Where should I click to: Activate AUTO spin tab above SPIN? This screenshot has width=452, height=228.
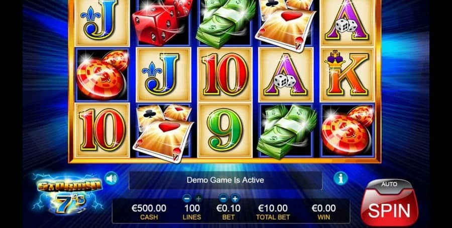click(389, 184)
